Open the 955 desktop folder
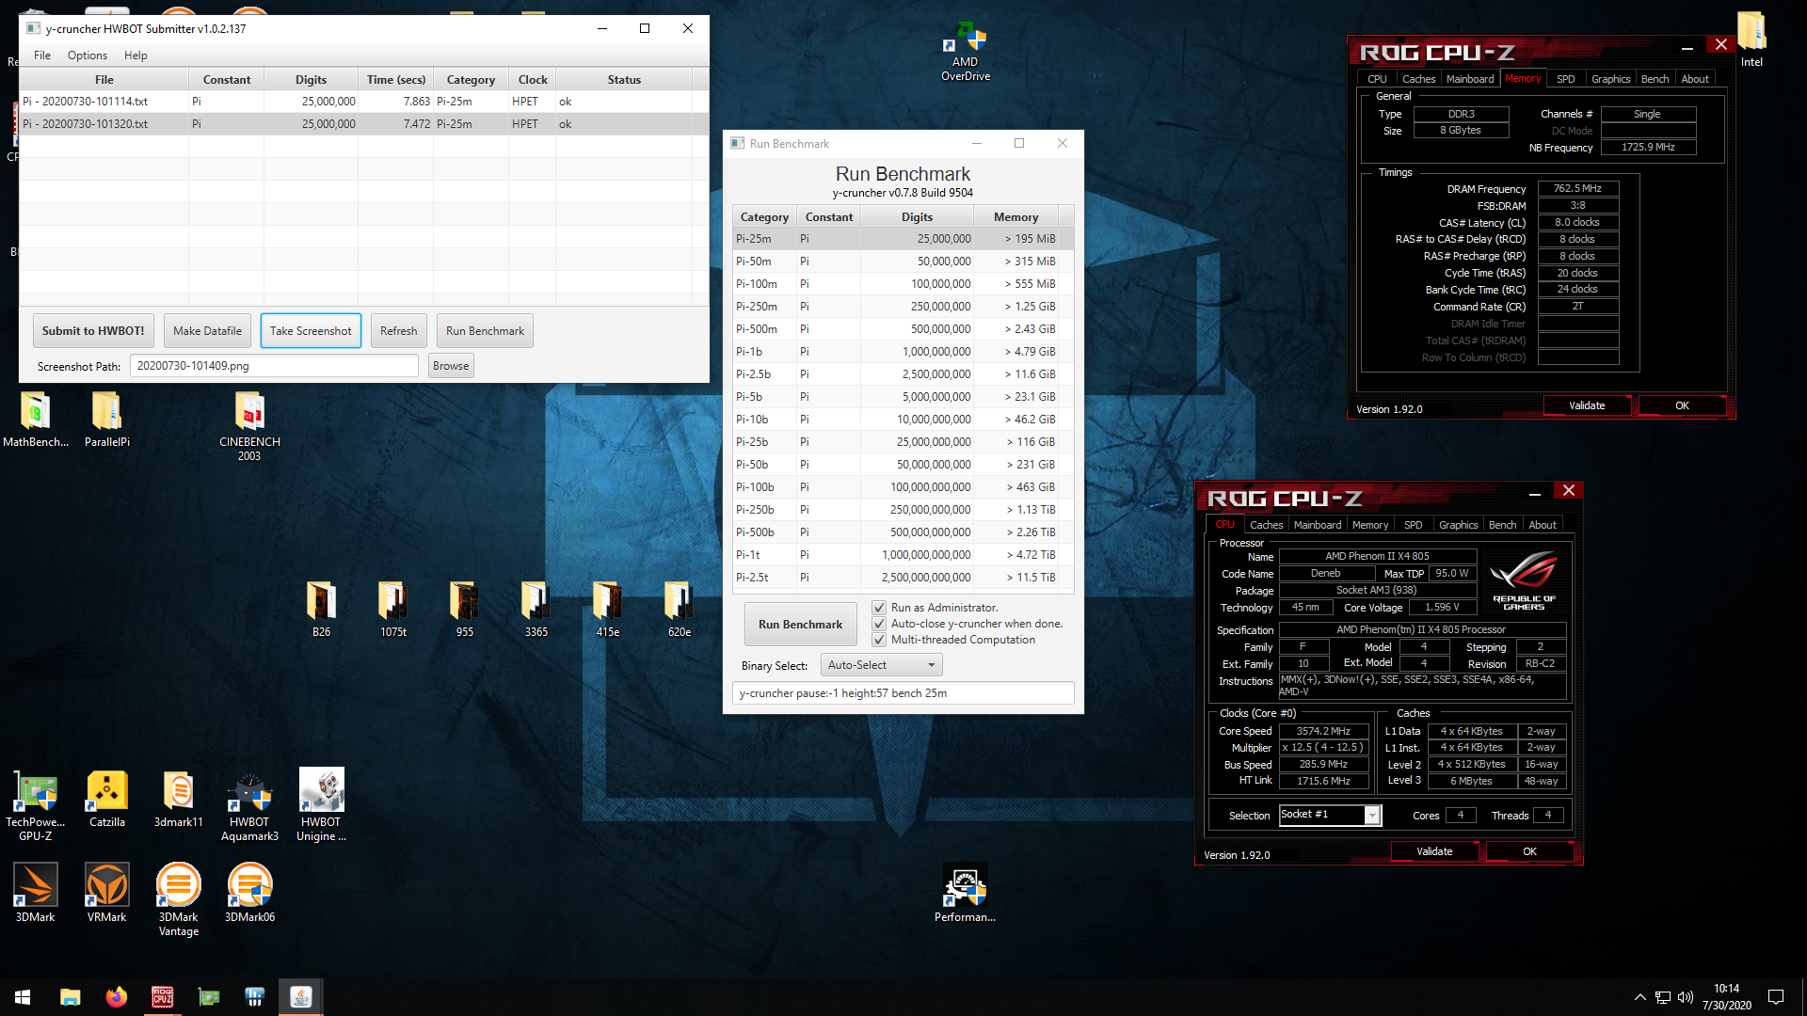This screenshot has width=1807, height=1016. click(x=464, y=610)
